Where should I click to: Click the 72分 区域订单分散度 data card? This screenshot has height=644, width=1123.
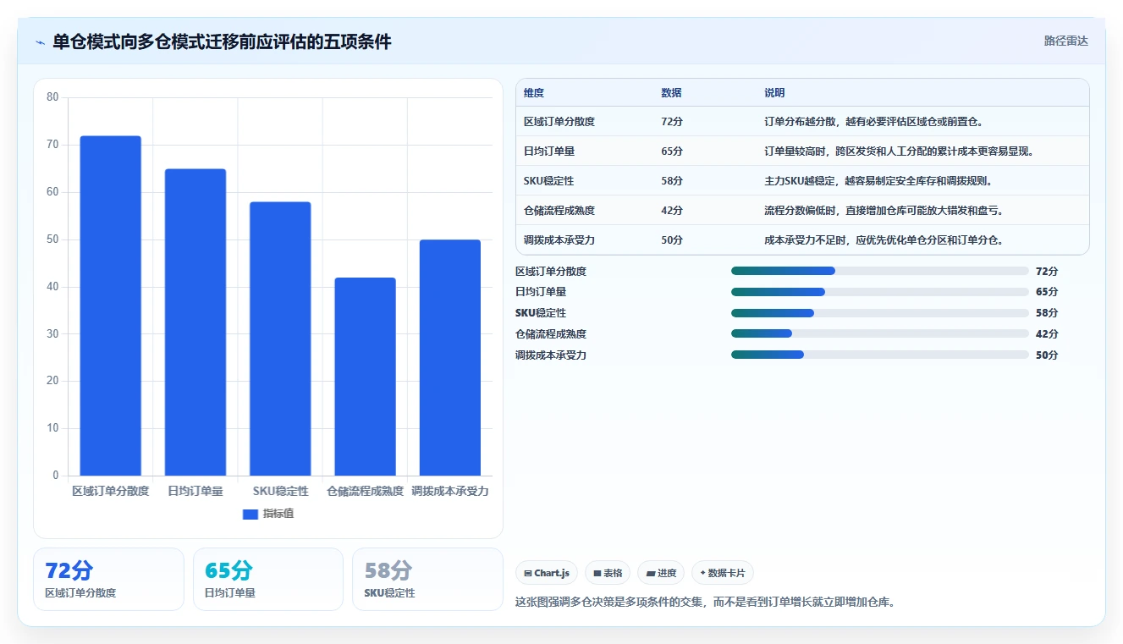(x=108, y=579)
